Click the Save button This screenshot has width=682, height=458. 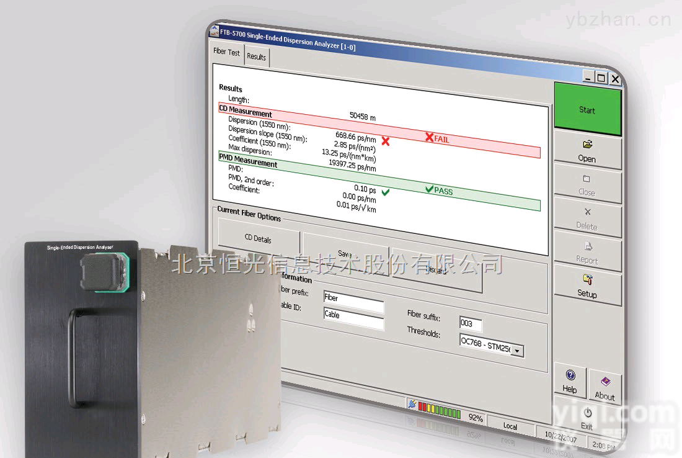click(x=345, y=254)
